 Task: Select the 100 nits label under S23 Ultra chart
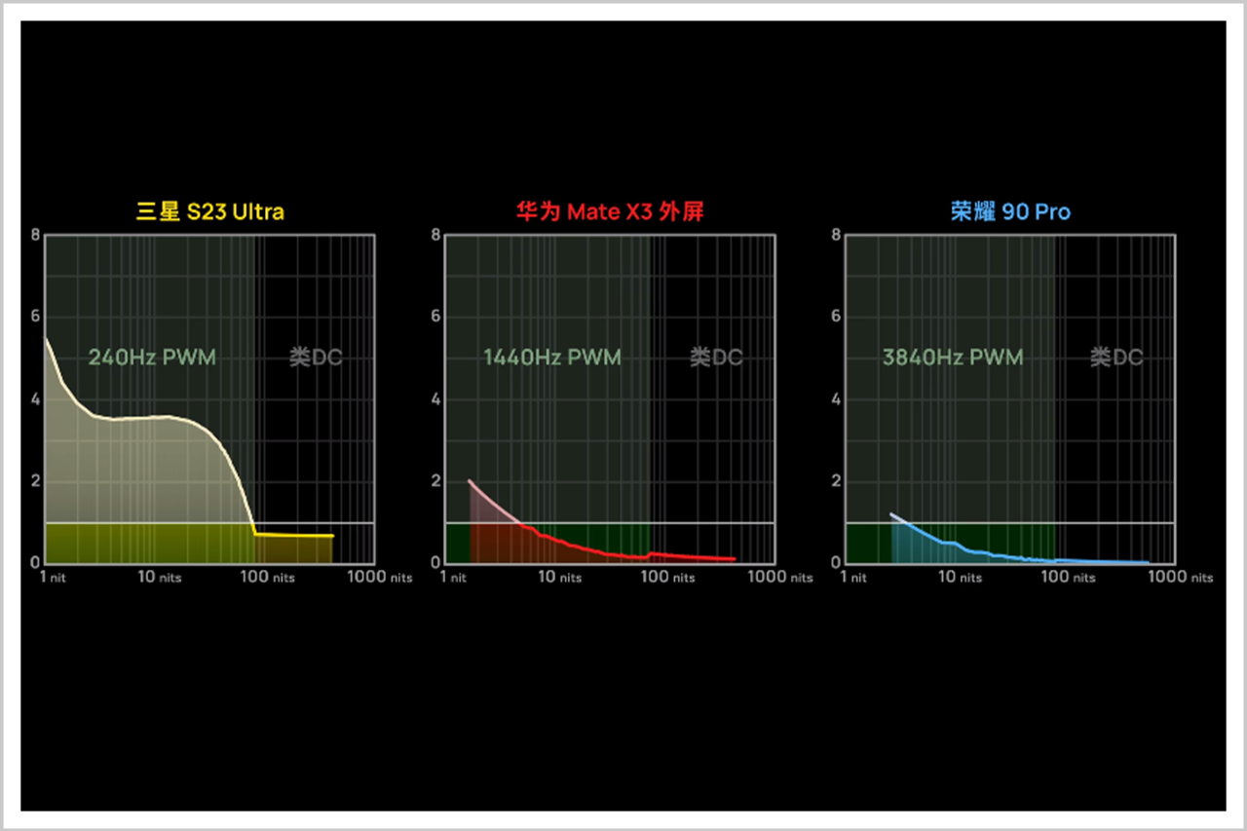tap(267, 577)
